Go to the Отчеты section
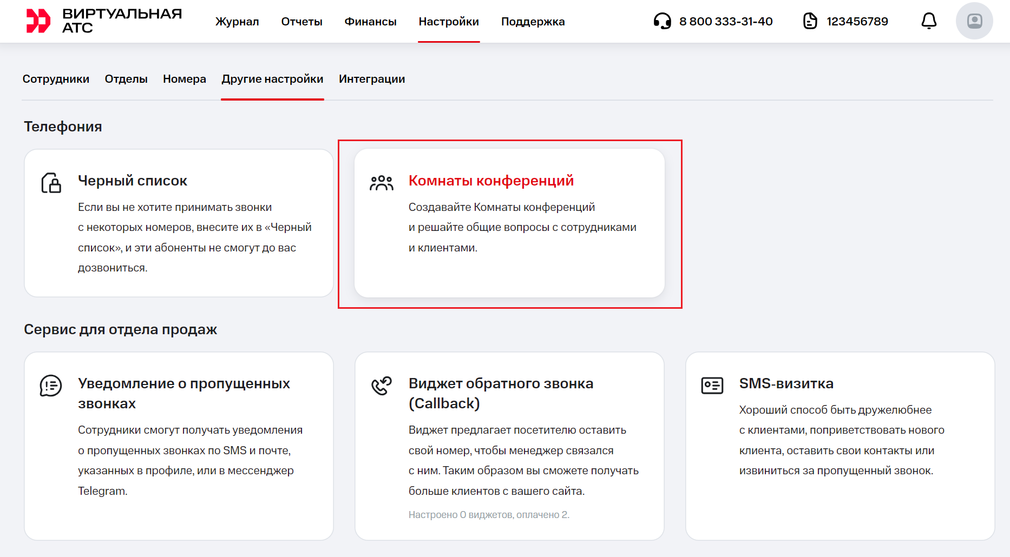The width and height of the screenshot is (1010, 557). click(x=301, y=22)
